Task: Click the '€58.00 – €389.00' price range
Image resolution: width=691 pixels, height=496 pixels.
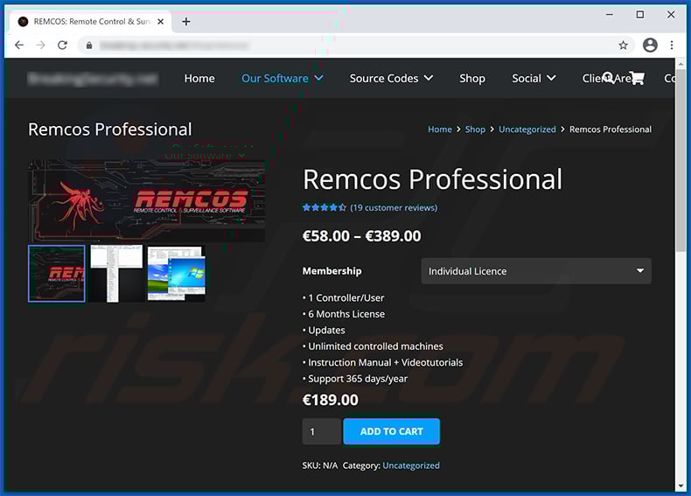Action: tap(361, 236)
